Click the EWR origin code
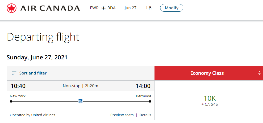Image resolution: width=263 pixels, height=123 pixels. 94,8
